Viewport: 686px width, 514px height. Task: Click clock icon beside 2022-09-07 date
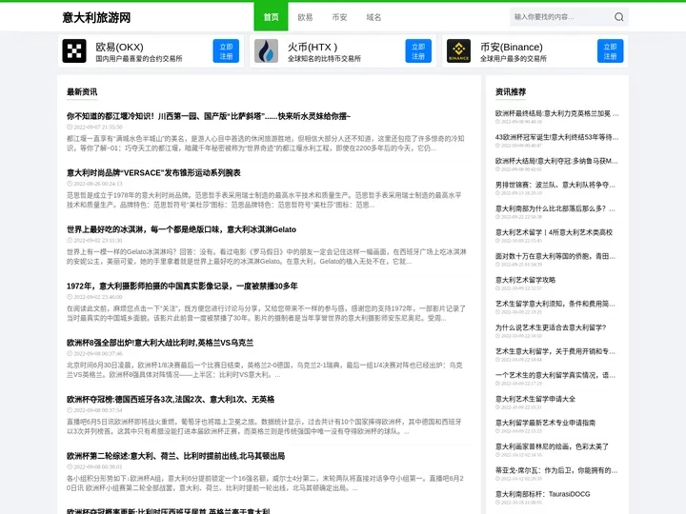[70, 128]
